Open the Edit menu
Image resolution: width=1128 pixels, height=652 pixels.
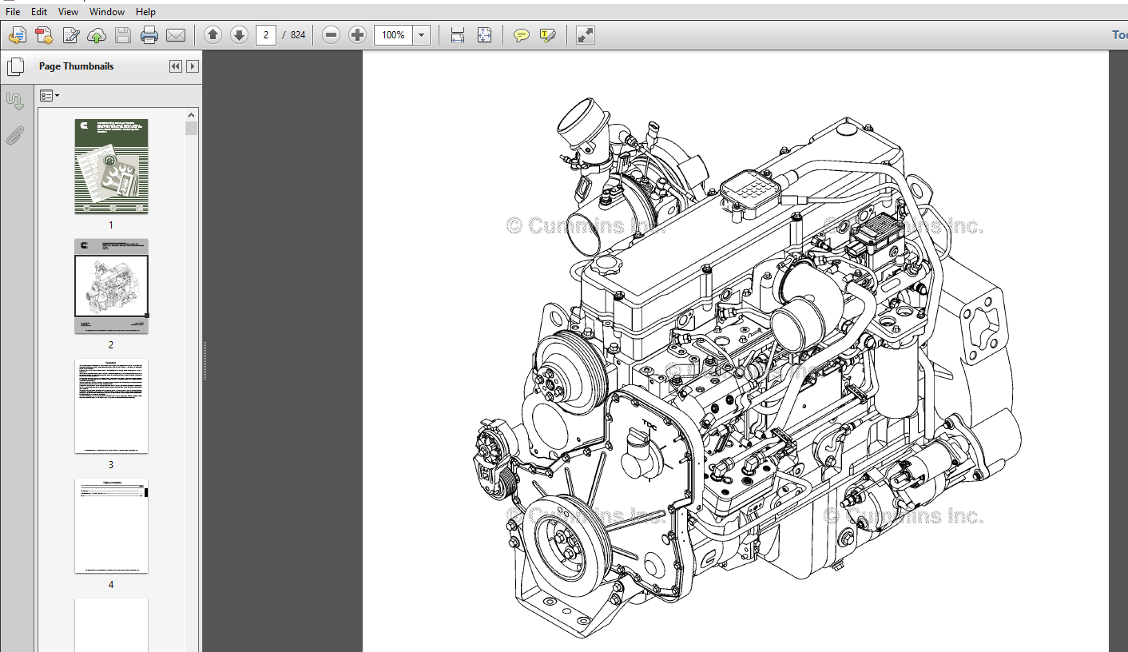(x=39, y=12)
